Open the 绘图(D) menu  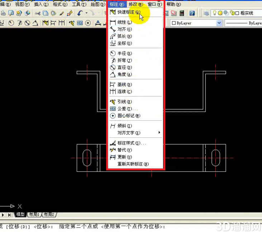[x=98, y=4]
